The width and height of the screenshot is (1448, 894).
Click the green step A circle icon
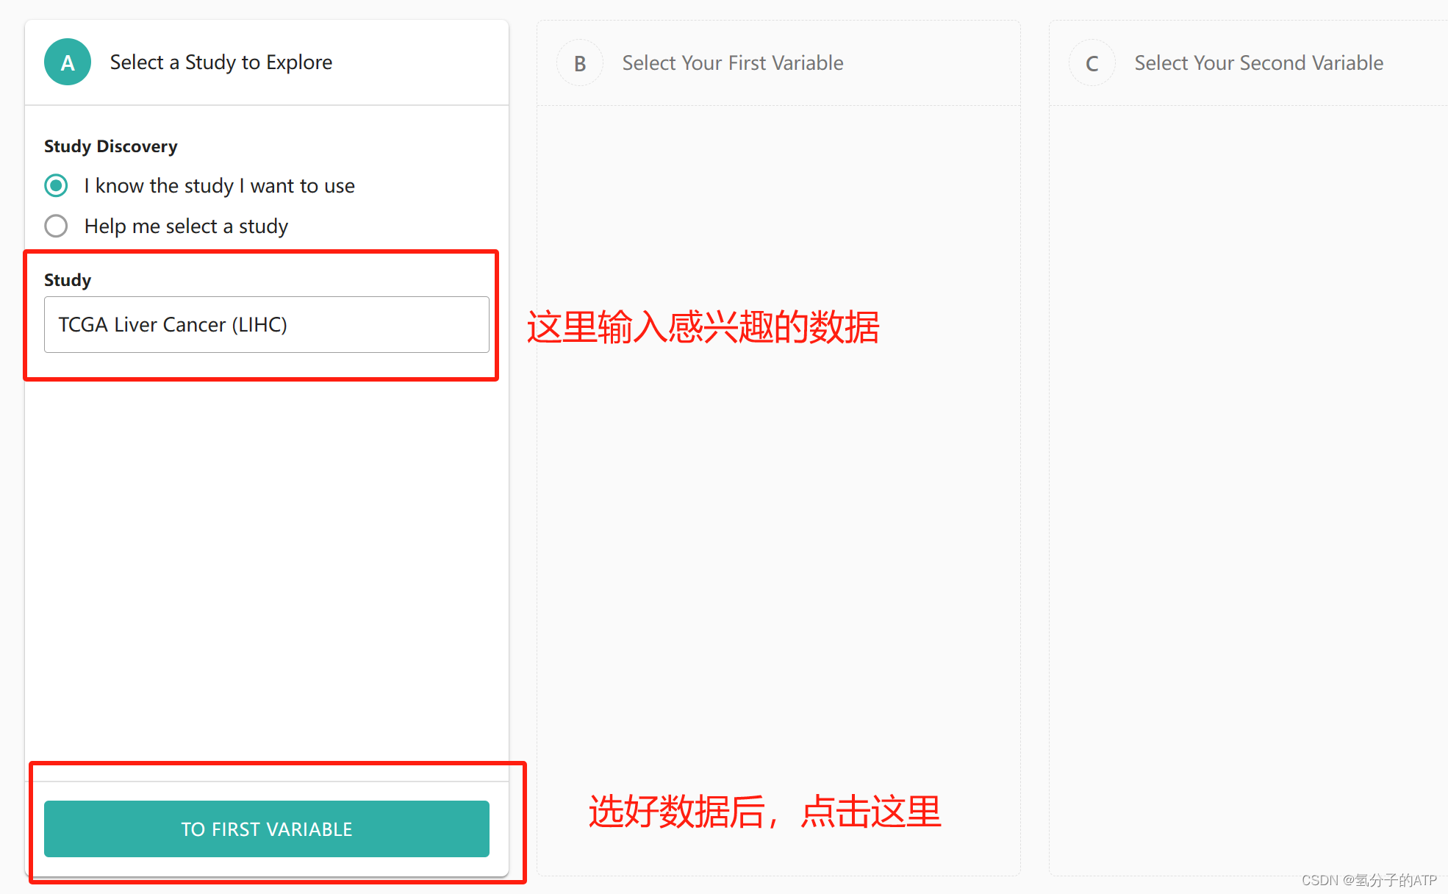tap(68, 62)
